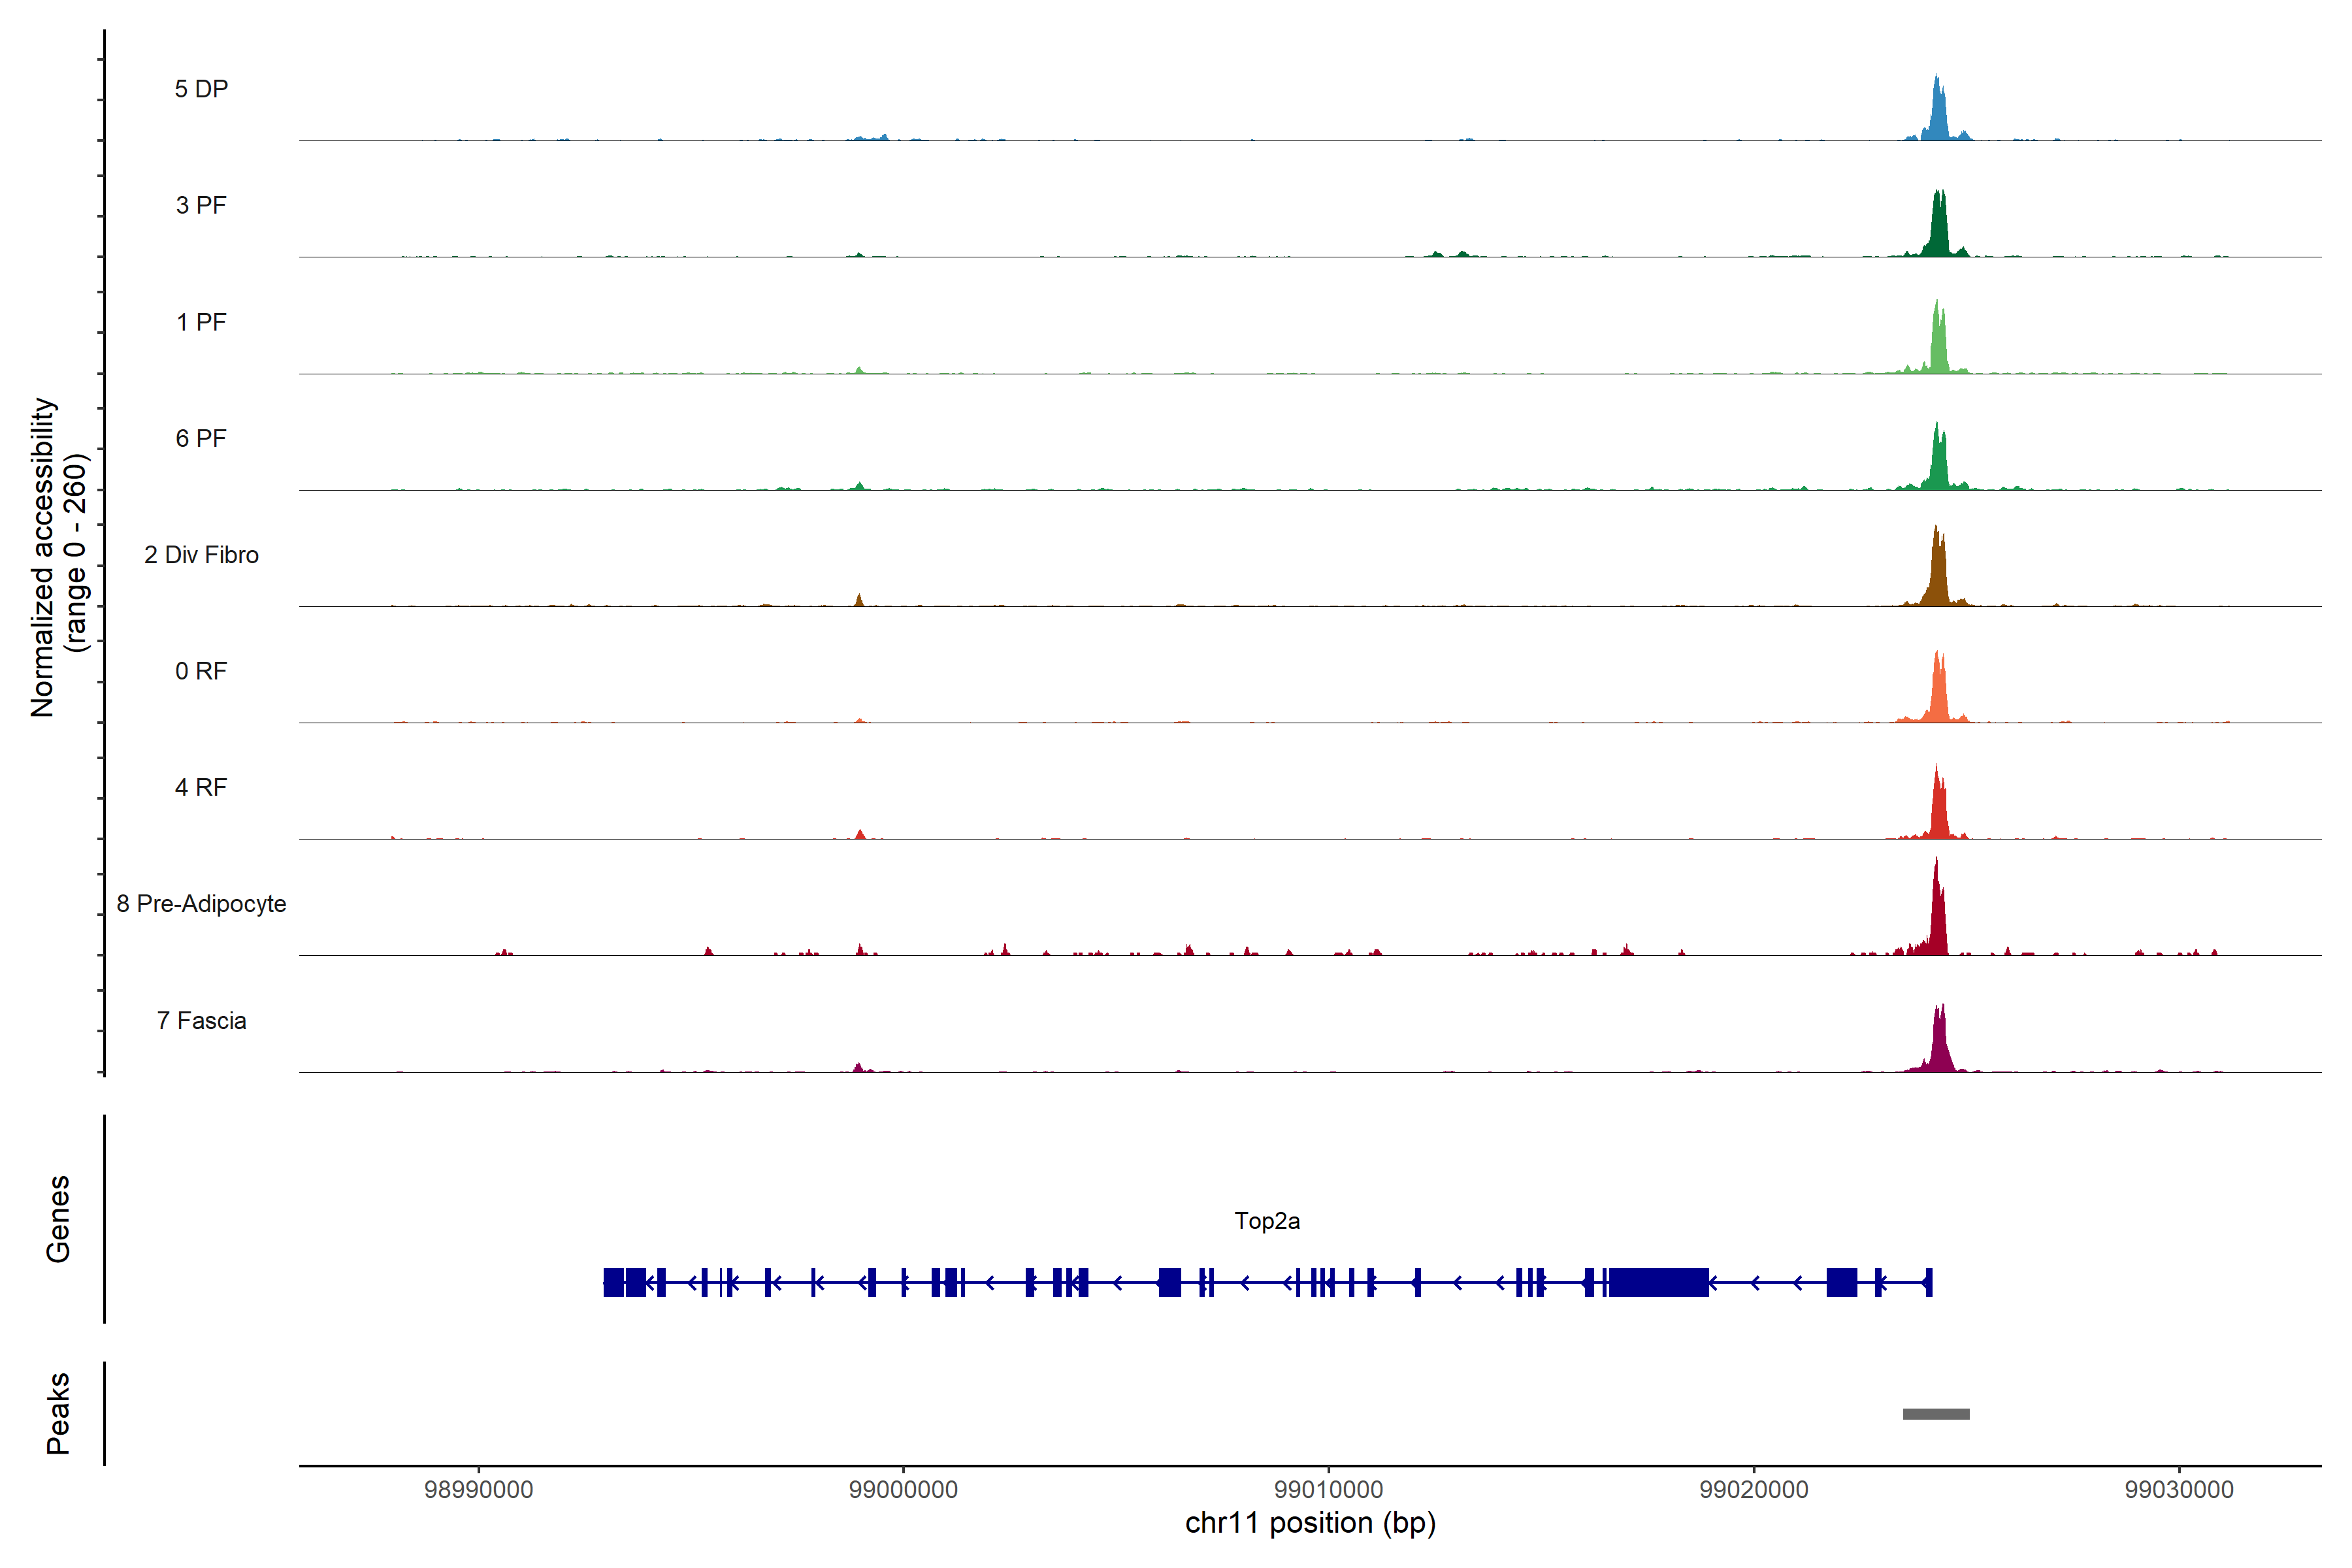Click the 1 PF track label
This screenshot has height=1568, width=2352.
(x=201, y=322)
